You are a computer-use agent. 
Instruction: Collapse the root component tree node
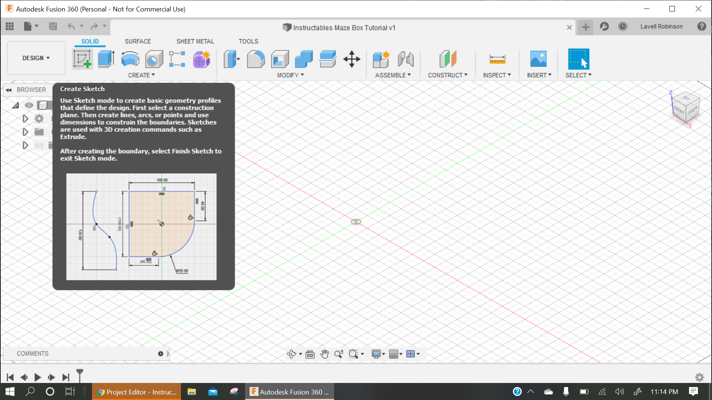click(x=15, y=106)
